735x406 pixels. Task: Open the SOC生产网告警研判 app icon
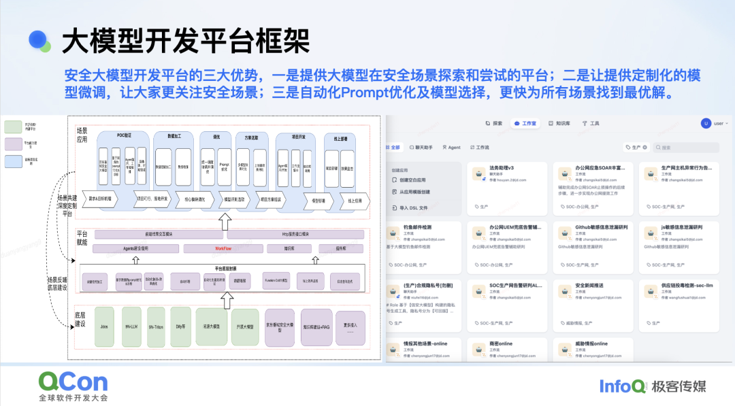[478, 291]
